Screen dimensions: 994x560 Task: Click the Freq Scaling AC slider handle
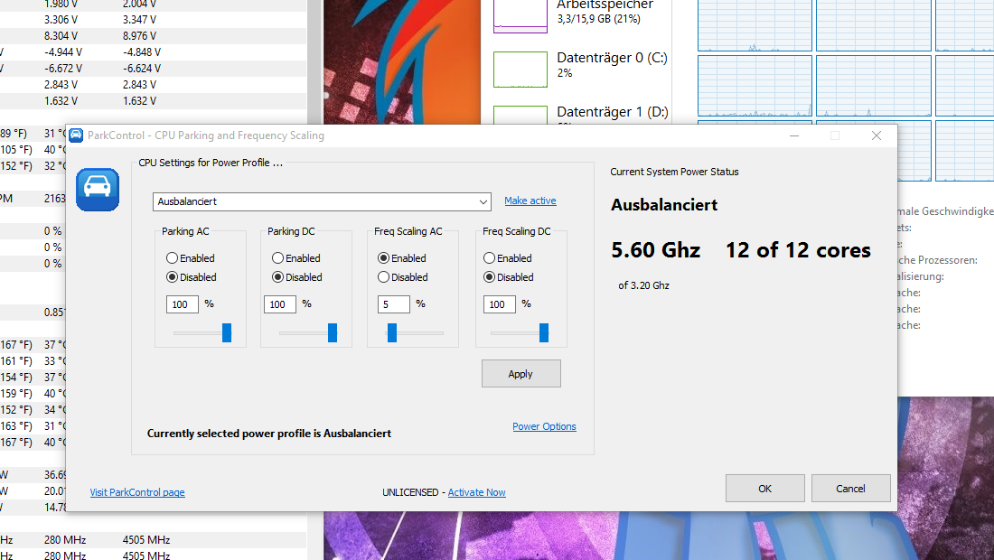coord(392,332)
